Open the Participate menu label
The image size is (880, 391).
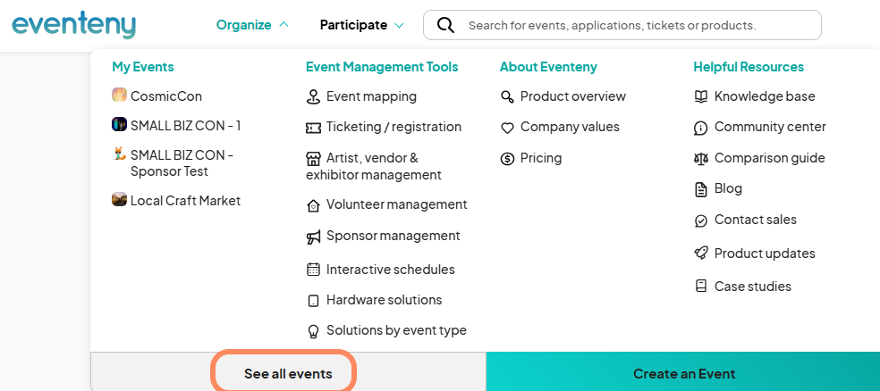click(353, 25)
